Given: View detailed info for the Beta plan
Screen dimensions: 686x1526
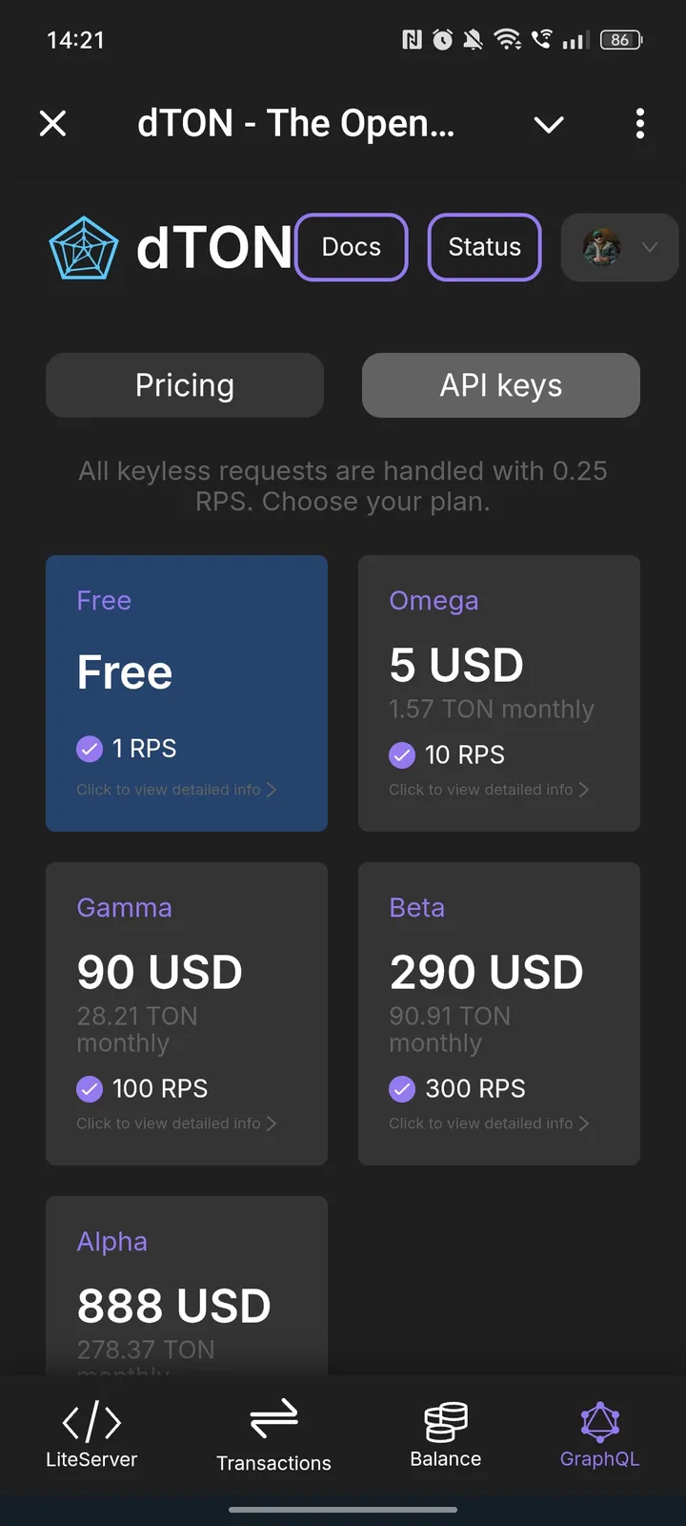Looking at the screenshot, I should (x=489, y=1124).
